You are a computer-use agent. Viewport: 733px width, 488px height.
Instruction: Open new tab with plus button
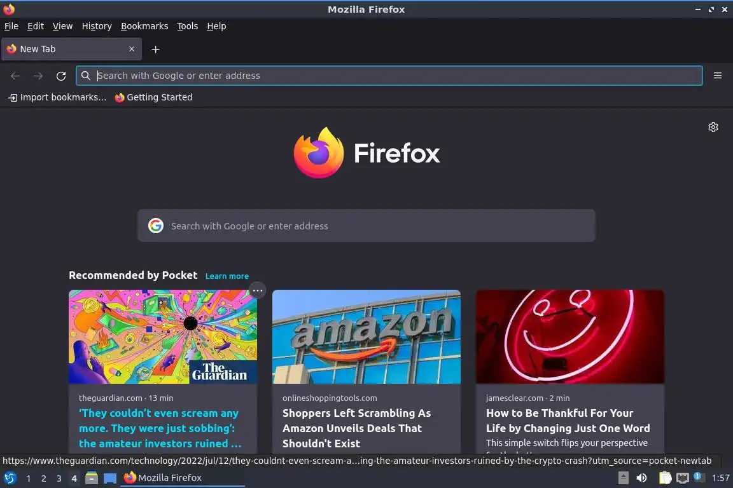point(156,49)
